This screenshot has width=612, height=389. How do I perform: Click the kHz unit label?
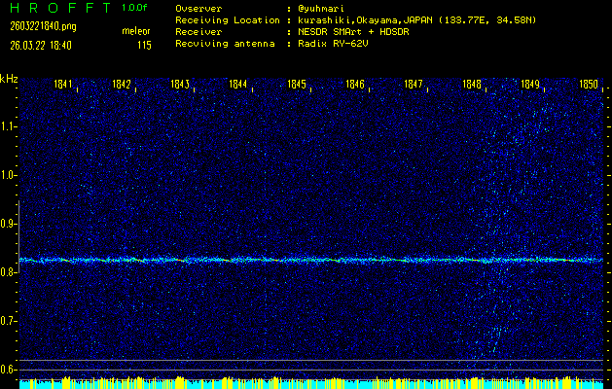tap(9, 79)
